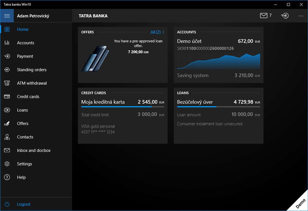Click the credit card usage progress bar
The width and height of the screenshot is (308, 211).
coord(123,107)
